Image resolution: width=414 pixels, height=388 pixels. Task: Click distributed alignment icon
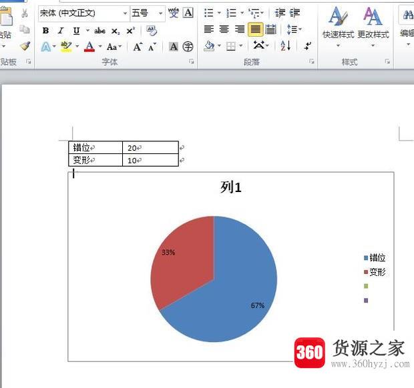tap(270, 29)
